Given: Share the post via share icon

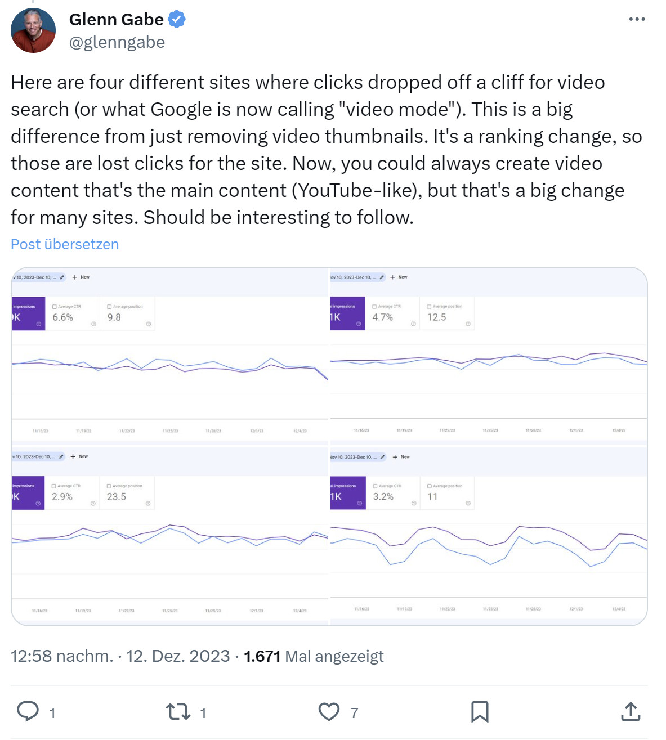Looking at the screenshot, I should [x=631, y=712].
